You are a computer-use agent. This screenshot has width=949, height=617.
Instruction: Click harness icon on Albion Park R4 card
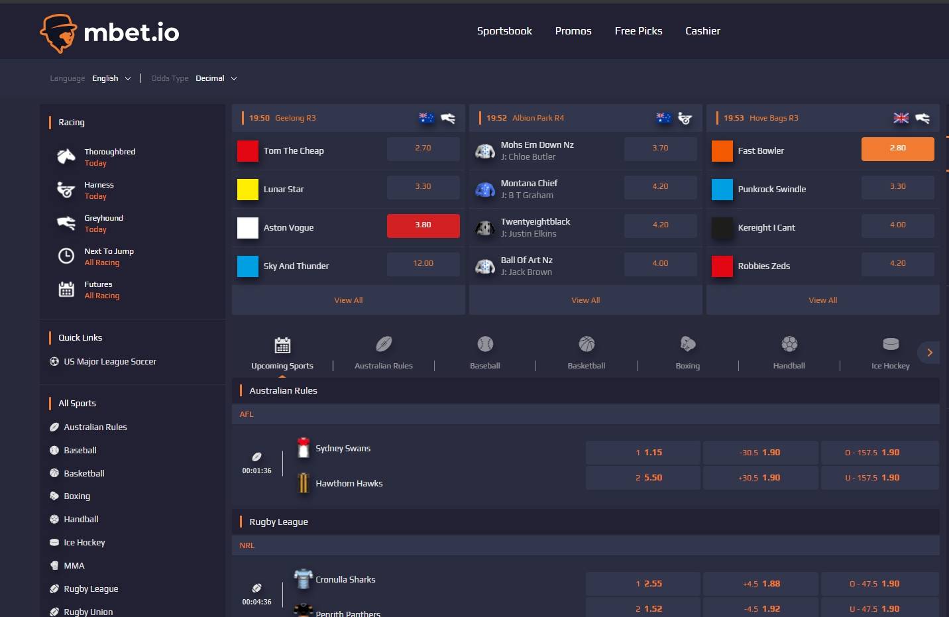pos(685,118)
